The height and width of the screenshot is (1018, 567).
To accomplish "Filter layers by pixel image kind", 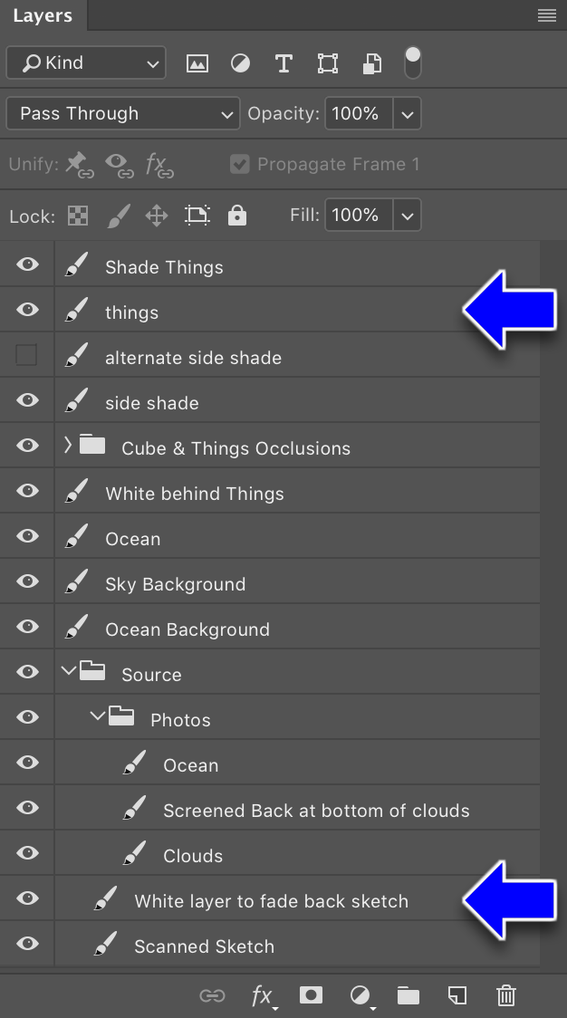I will point(197,63).
